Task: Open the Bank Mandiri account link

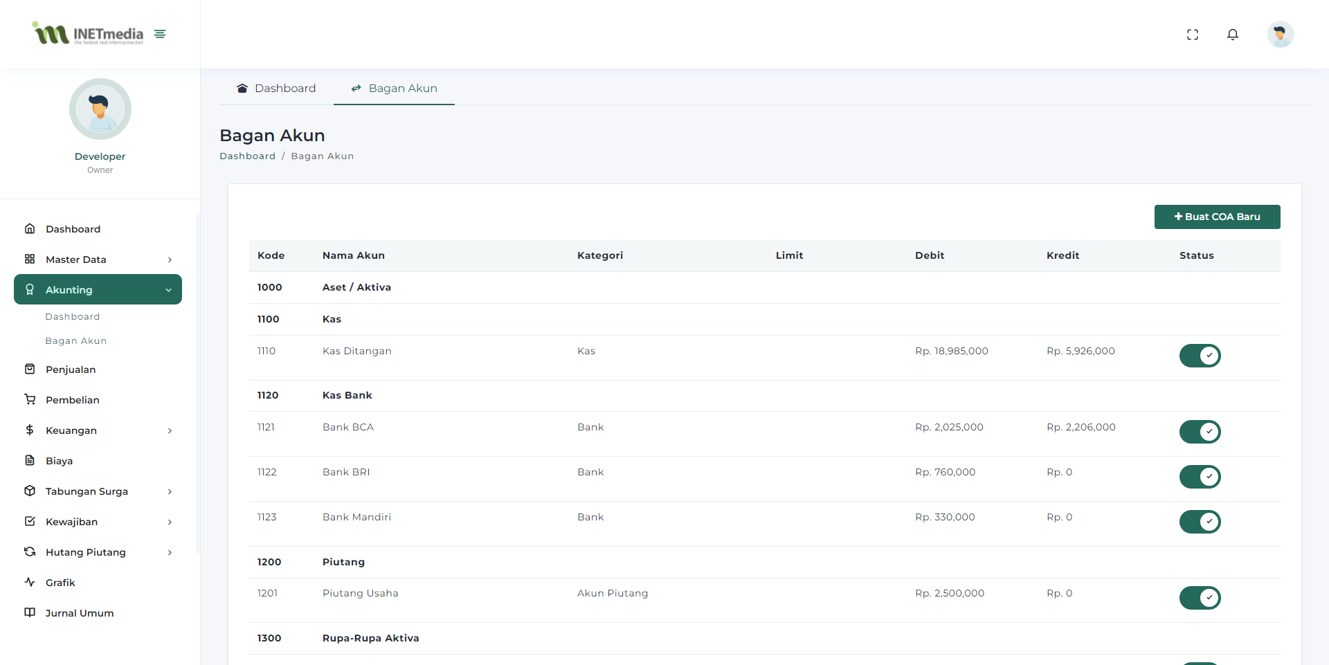Action: [x=356, y=517]
